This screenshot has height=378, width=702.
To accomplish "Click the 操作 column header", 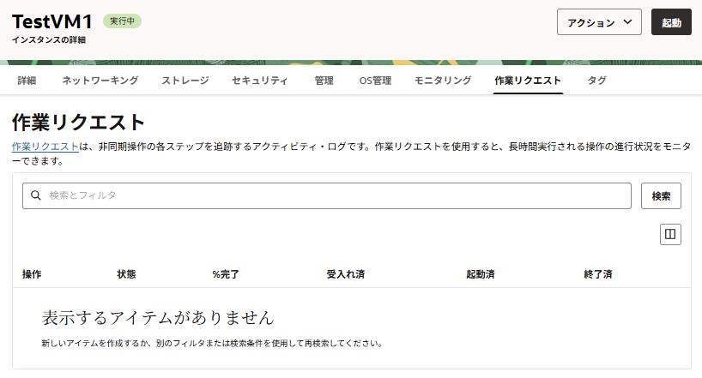I will point(32,274).
